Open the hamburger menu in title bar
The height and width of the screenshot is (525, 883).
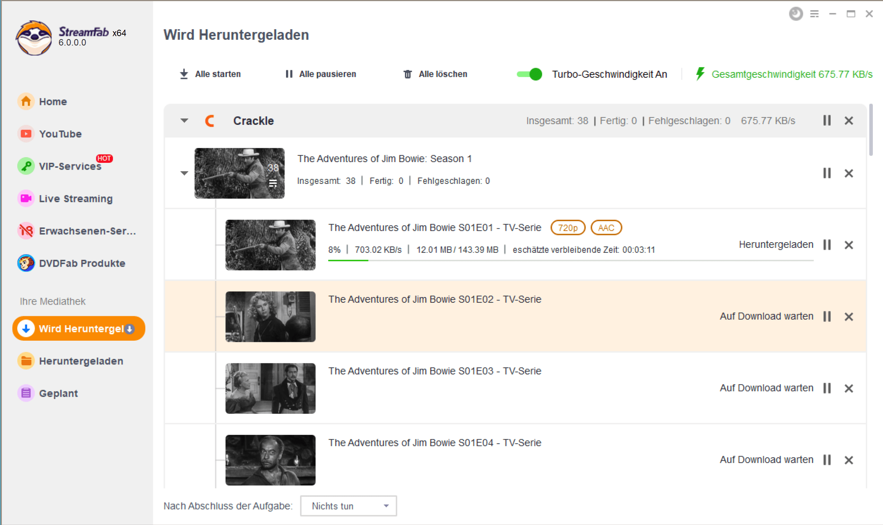tap(814, 14)
